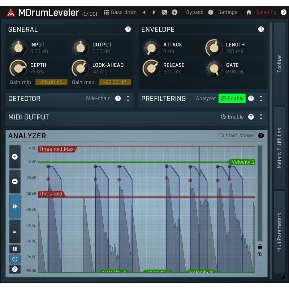Open the Bass drum preset selector

pyautogui.click(x=120, y=12)
